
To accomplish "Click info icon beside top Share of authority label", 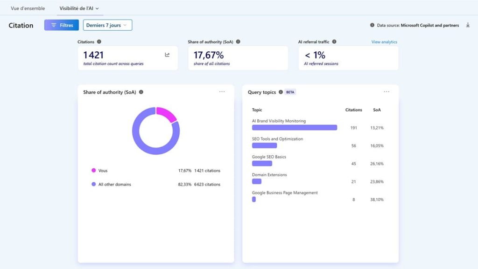I will click(238, 41).
